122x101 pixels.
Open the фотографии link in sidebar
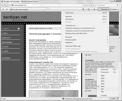point(7,42)
